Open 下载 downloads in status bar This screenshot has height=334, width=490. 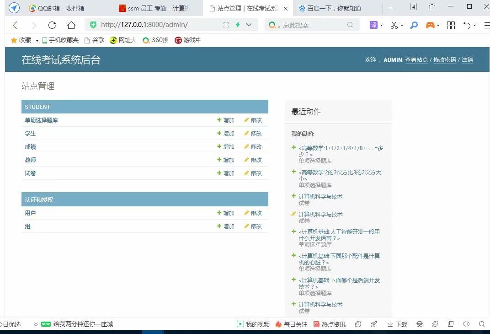pyautogui.click(x=397, y=324)
